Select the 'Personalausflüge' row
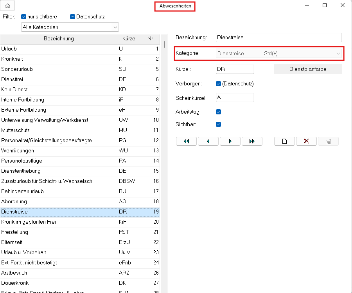This screenshot has height=293, width=352. tap(80, 161)
